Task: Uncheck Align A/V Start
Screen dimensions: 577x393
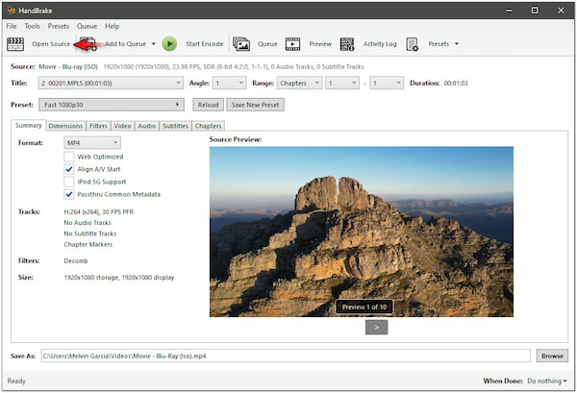Action: (69, 168)
